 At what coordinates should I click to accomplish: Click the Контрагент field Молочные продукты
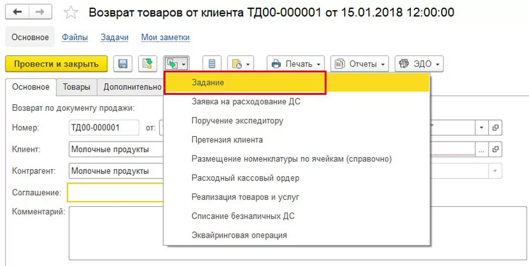pos(116,171)
